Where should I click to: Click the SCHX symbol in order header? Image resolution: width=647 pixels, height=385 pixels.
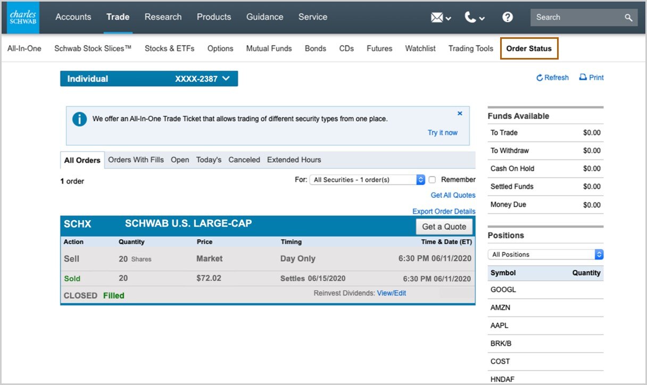tap(78, 224)
